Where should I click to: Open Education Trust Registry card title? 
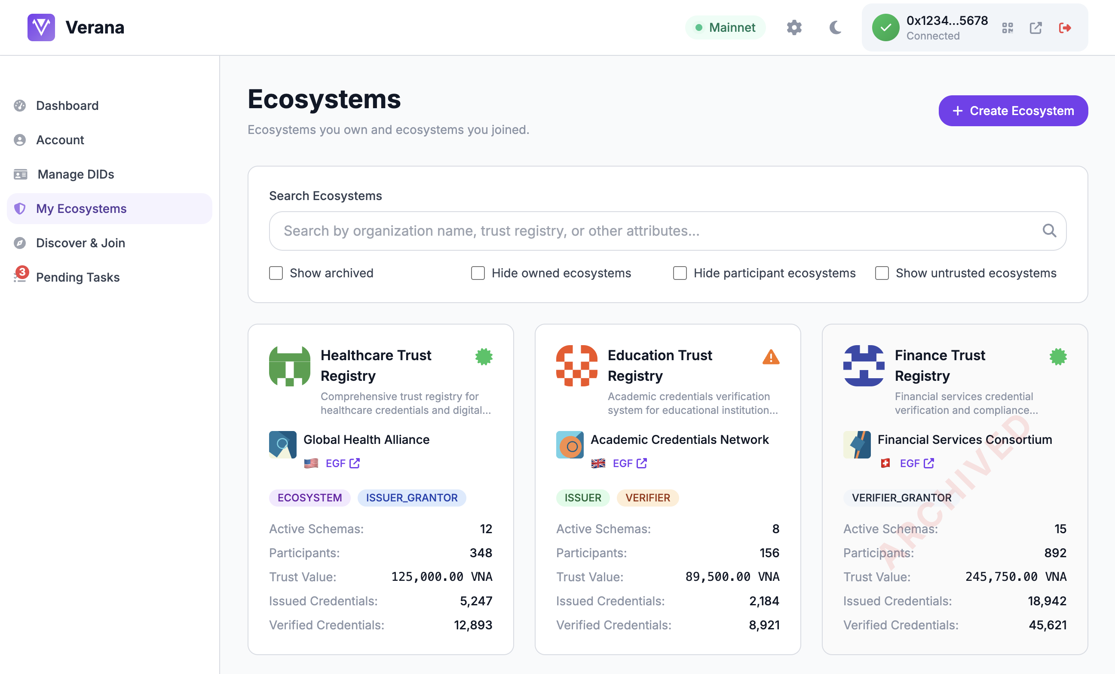tap(660, 365)
